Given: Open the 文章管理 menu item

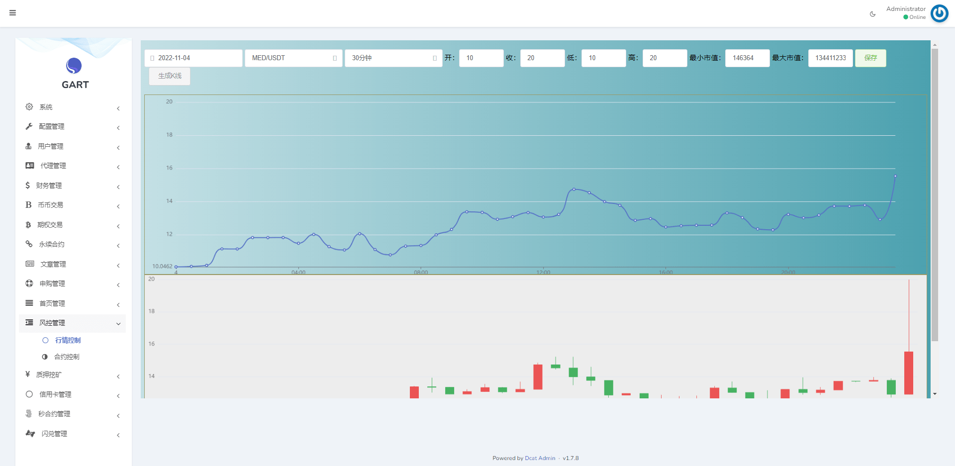Looking at the screenshot, I should point(53,264).
